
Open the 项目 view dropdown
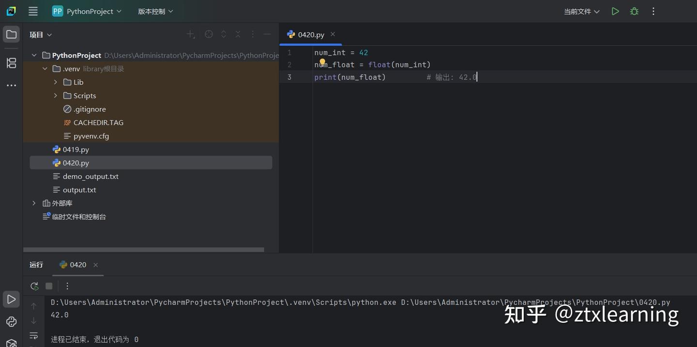tap(41, 35)
